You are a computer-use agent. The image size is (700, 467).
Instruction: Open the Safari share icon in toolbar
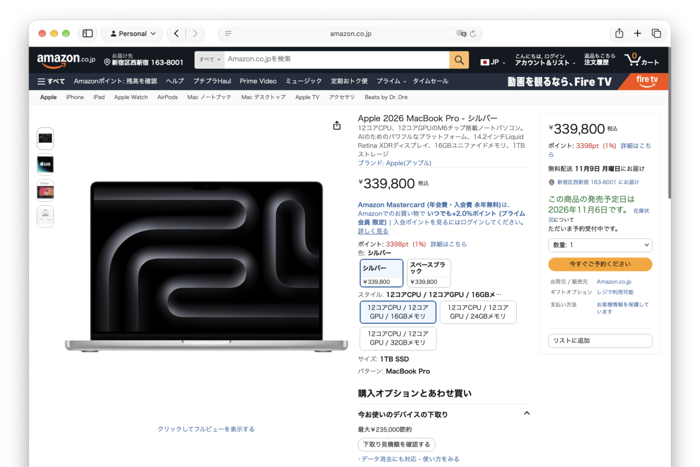click(x=619, y=33)
